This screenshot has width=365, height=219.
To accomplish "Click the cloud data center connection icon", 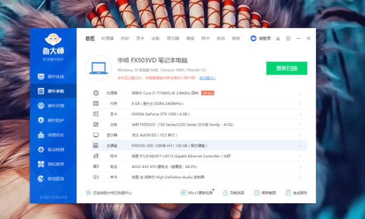I will pos(88,193).
